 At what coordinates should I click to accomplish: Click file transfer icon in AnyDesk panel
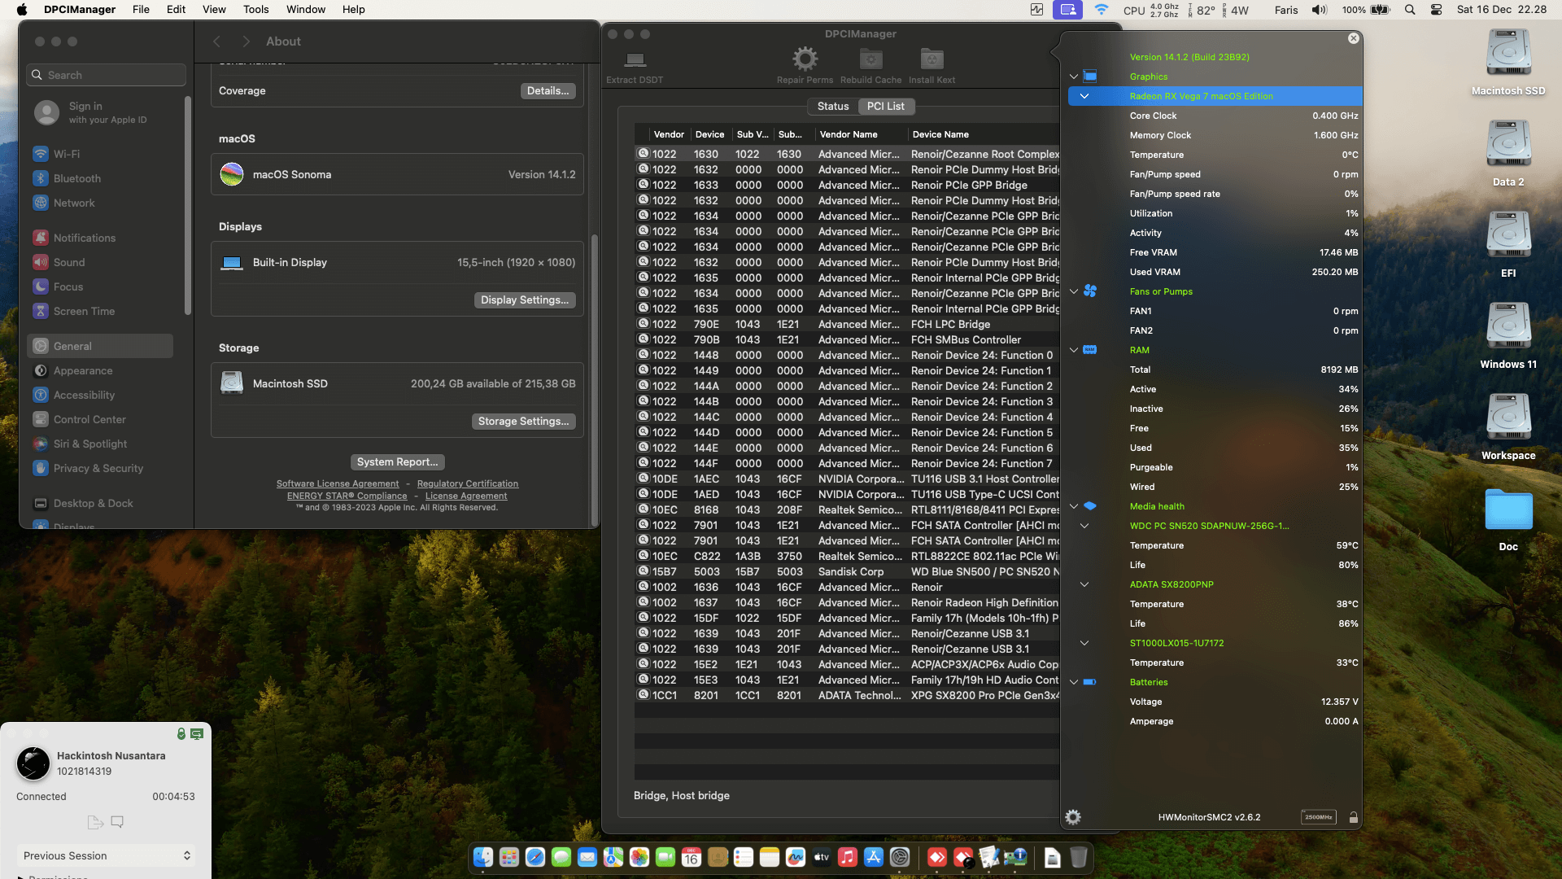94,822
